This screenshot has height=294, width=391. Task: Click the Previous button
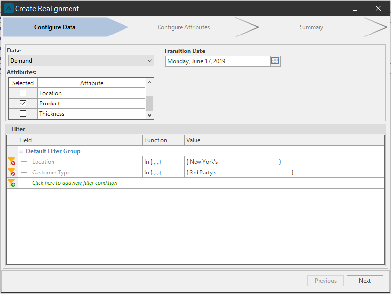click(x=325, y=281)
